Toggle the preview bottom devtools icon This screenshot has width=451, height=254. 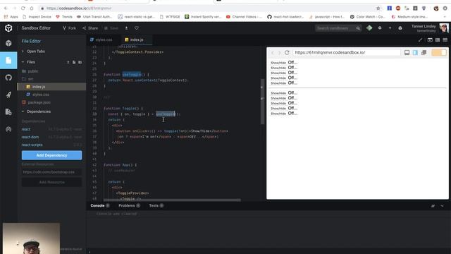407,53
